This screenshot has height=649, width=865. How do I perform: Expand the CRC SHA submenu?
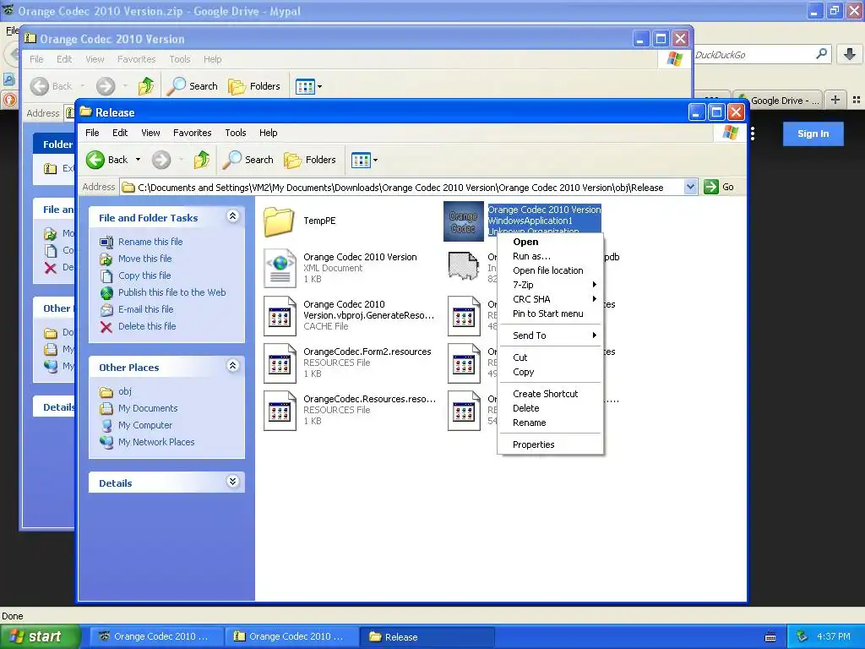coord(550,299)
